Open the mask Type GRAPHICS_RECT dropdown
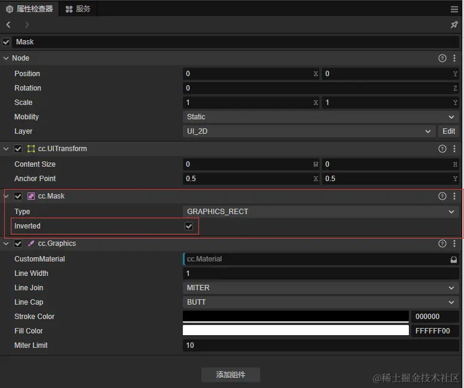 (321, 212)
